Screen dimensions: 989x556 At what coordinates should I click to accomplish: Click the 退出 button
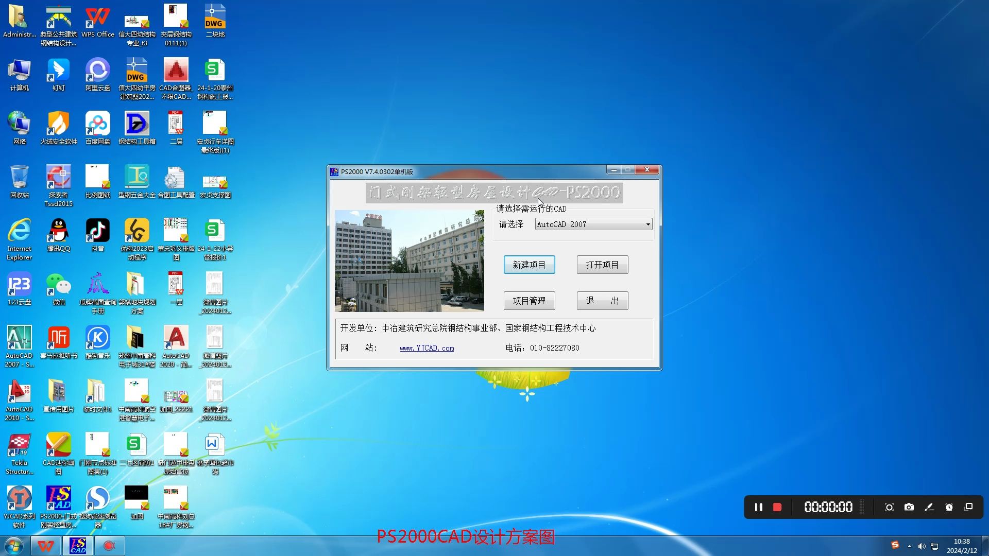click(602, 301)
